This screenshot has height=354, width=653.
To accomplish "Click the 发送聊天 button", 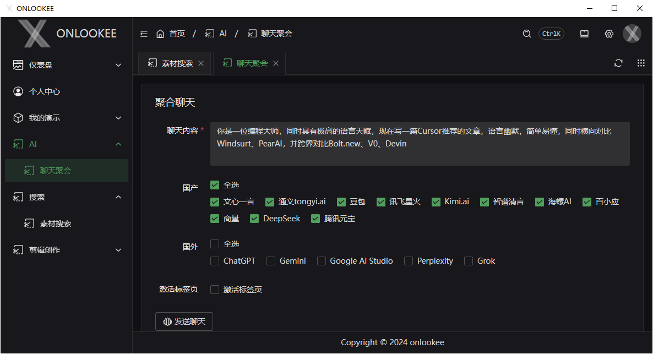I will [184, 322].
